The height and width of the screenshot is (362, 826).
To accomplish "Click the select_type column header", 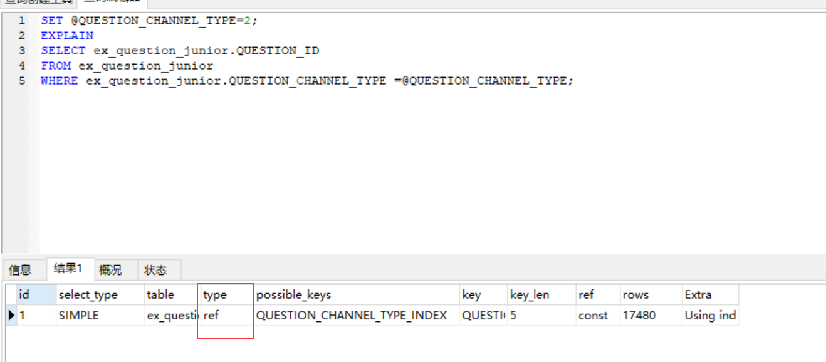I will click(100, 294).
